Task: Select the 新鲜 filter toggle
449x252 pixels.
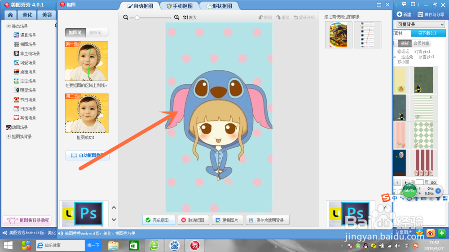Action: (405, 43)
